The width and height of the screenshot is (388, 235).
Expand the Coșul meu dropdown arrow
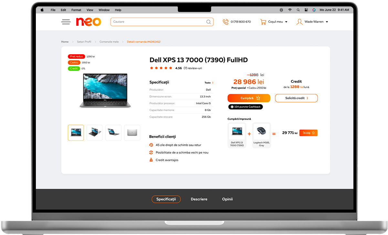click(x=286, y=22)
